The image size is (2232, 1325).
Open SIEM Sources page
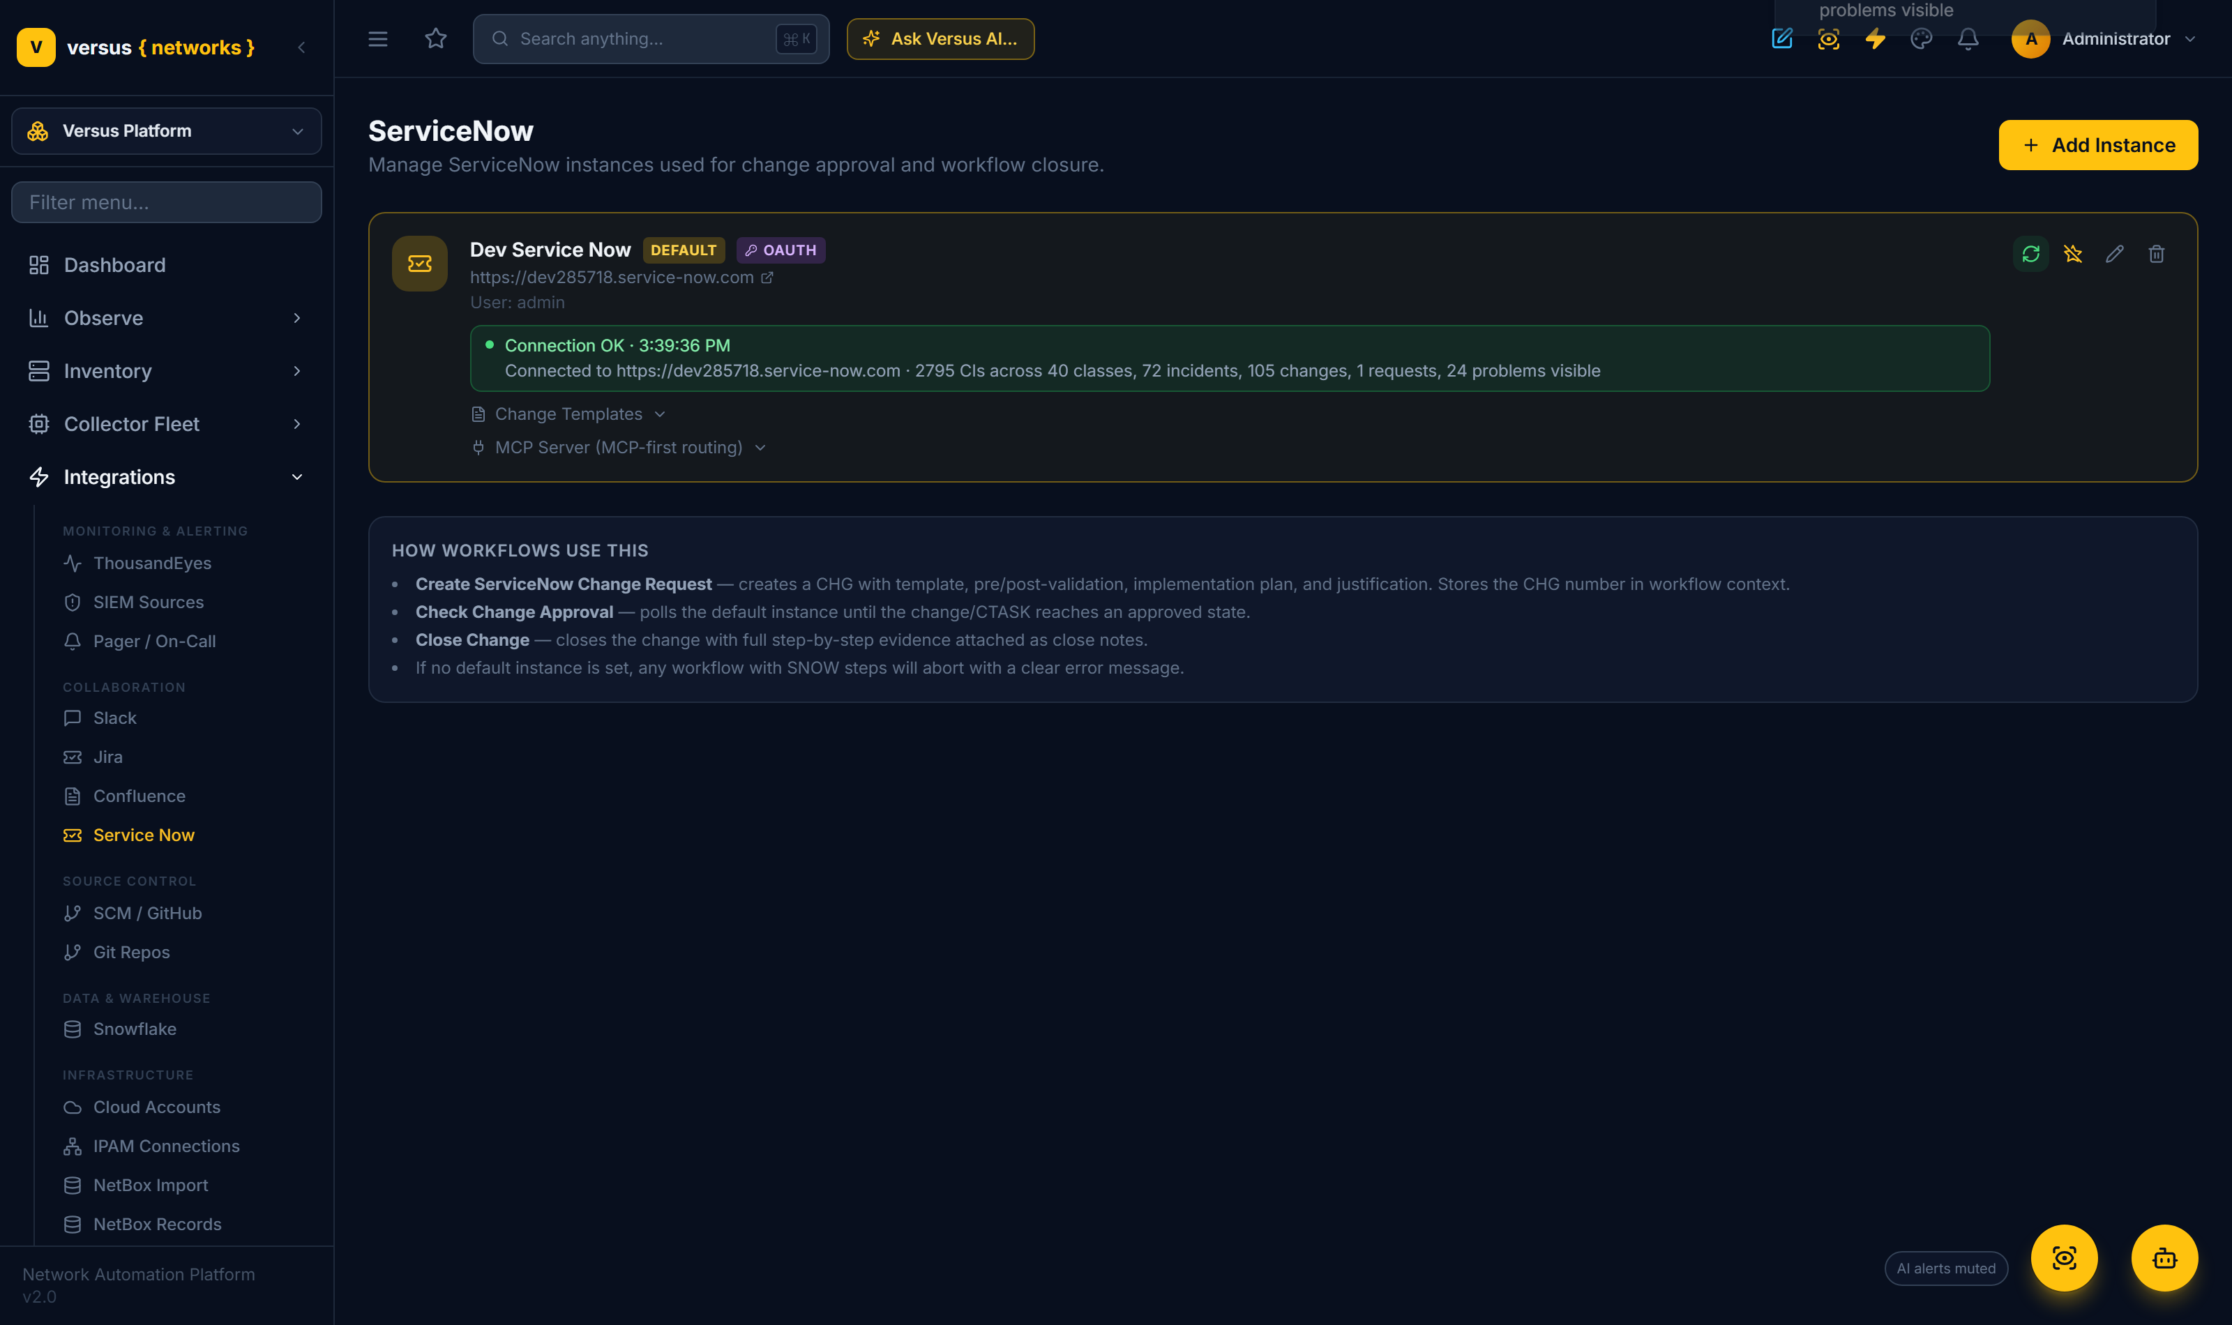pyautogui.click(x=148, y=603)
